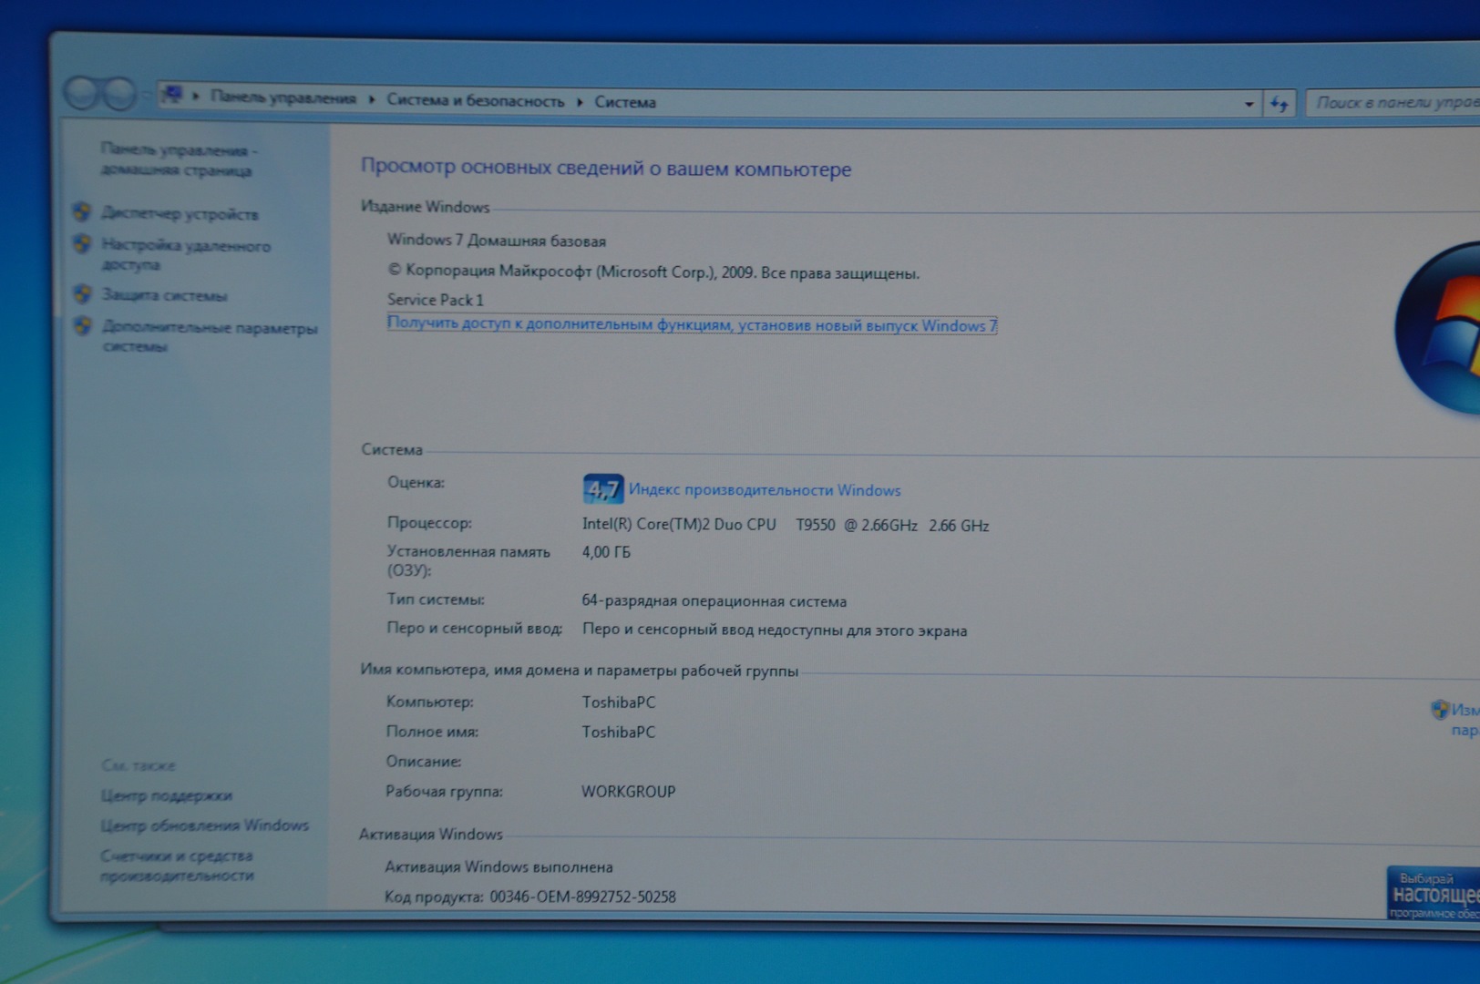
Task: Click Microsoft Corp. 2009 copyright text
Action: (x=653, y=272)
